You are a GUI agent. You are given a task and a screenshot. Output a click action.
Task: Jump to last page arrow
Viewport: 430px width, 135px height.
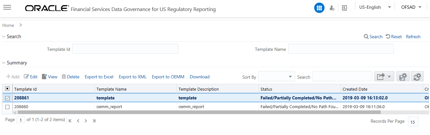(94, 121)
